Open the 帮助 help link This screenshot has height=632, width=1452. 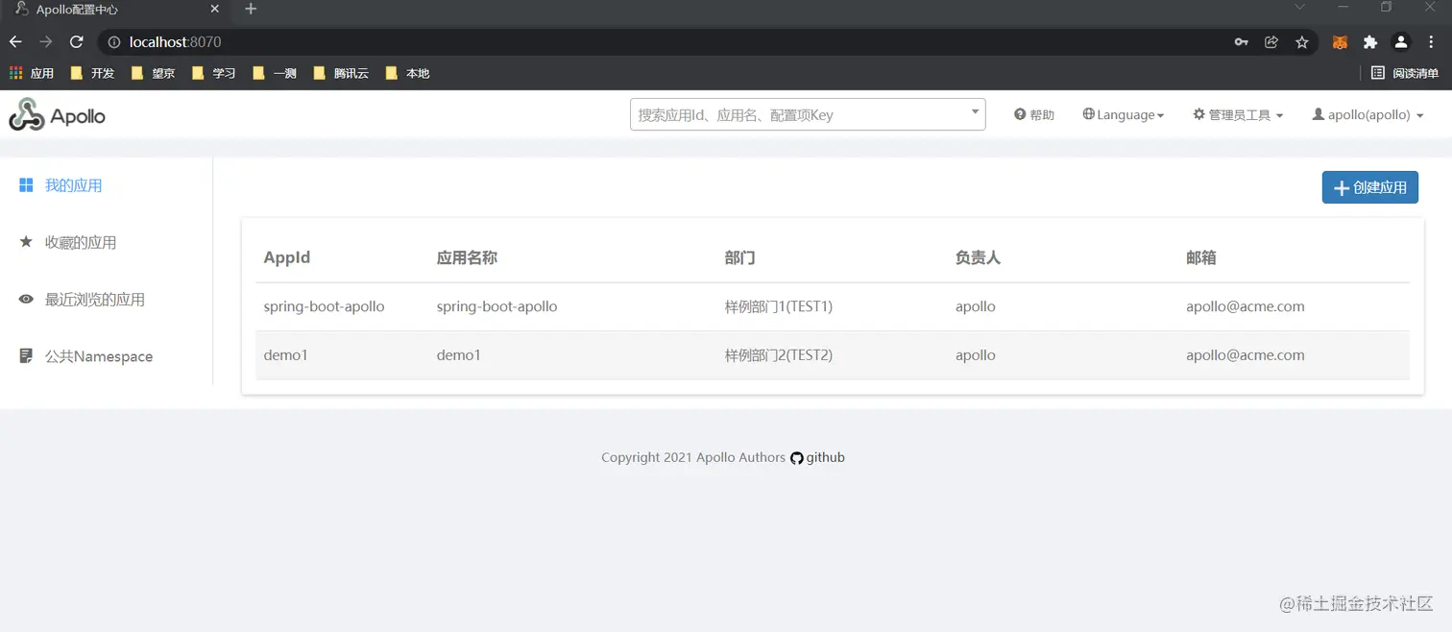click(1034, 114)
